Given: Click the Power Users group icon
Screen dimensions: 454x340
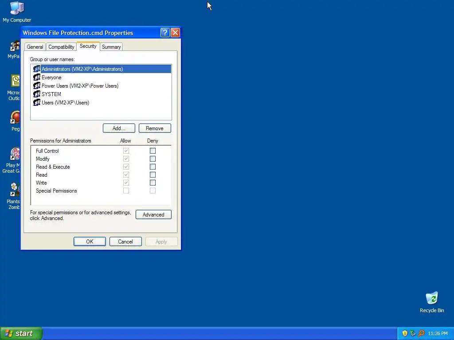Looking at the screenshot, I should click(x=37, y=85).
